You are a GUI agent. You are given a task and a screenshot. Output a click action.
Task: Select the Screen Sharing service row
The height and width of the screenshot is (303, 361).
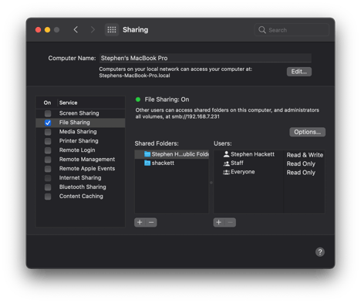click(x=80, y=113)
